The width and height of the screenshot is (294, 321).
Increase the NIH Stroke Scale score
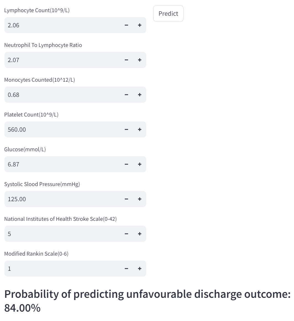tap(140, 234)
